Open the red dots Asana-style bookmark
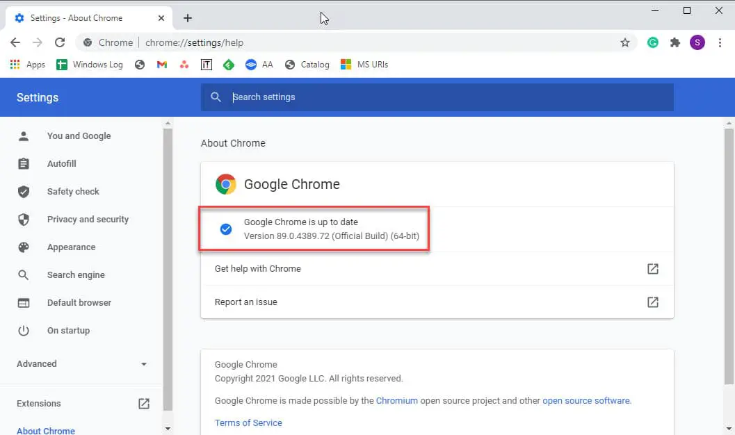Viewport: 735px width, 435px height. click(x=184, y=65)
